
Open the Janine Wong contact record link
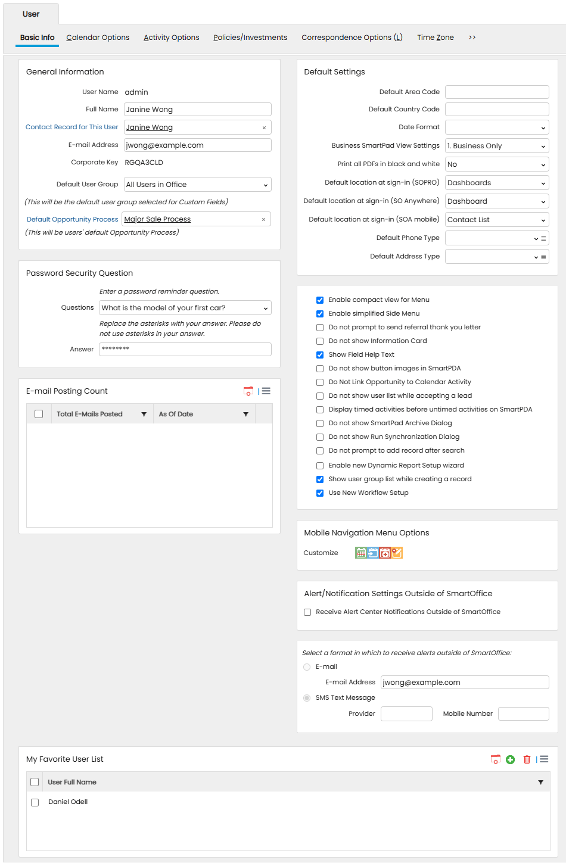pyautogui.click(x=150, y=127)
